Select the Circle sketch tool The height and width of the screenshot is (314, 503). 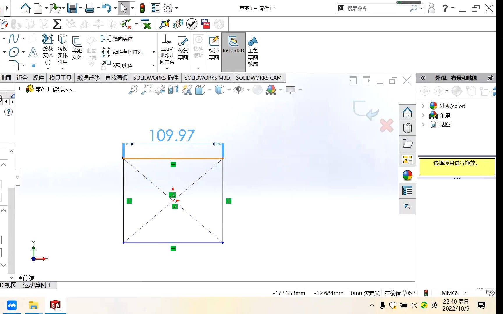point(14,52)
